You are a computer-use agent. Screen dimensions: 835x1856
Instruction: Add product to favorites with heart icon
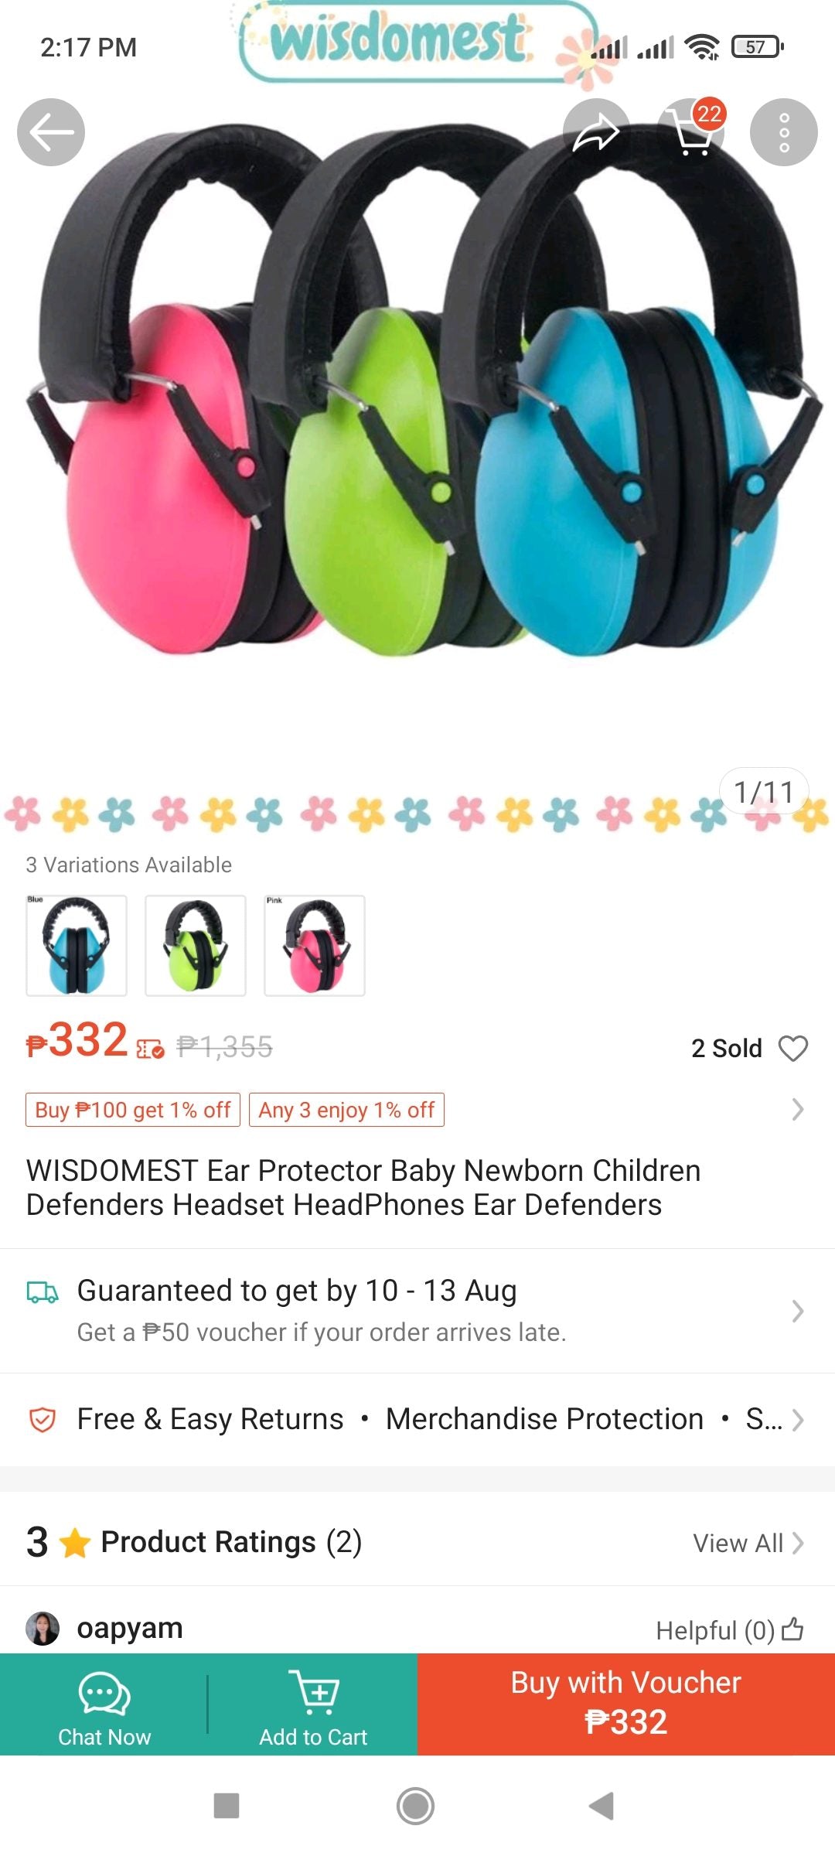[x=793, y=1048]
